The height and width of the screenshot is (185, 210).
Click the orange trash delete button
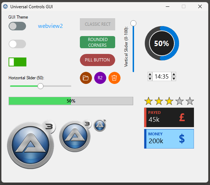(x=114, y=78)
